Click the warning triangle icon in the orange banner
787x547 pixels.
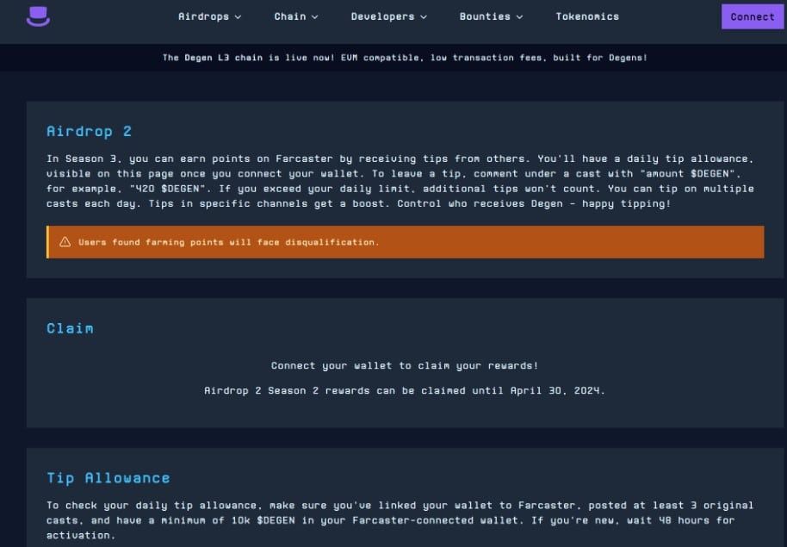click(x=65, y=242)
